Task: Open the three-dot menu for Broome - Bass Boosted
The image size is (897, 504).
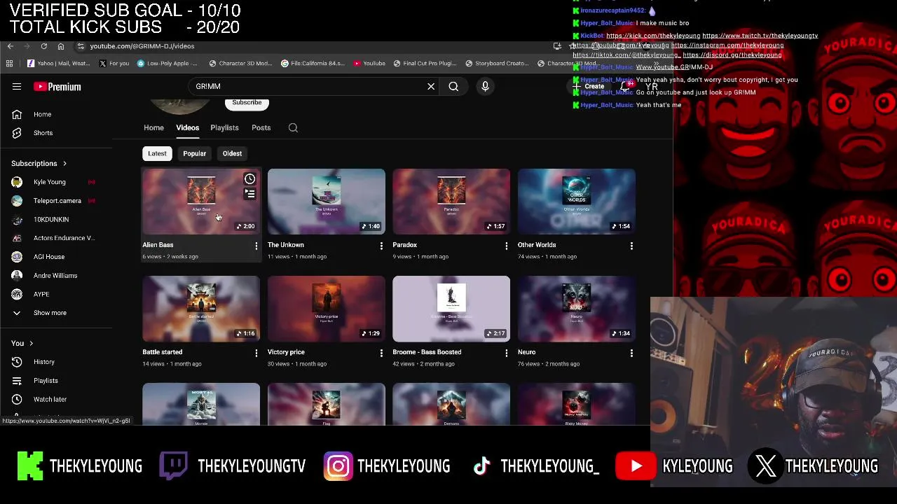Action: click(506, 353)
